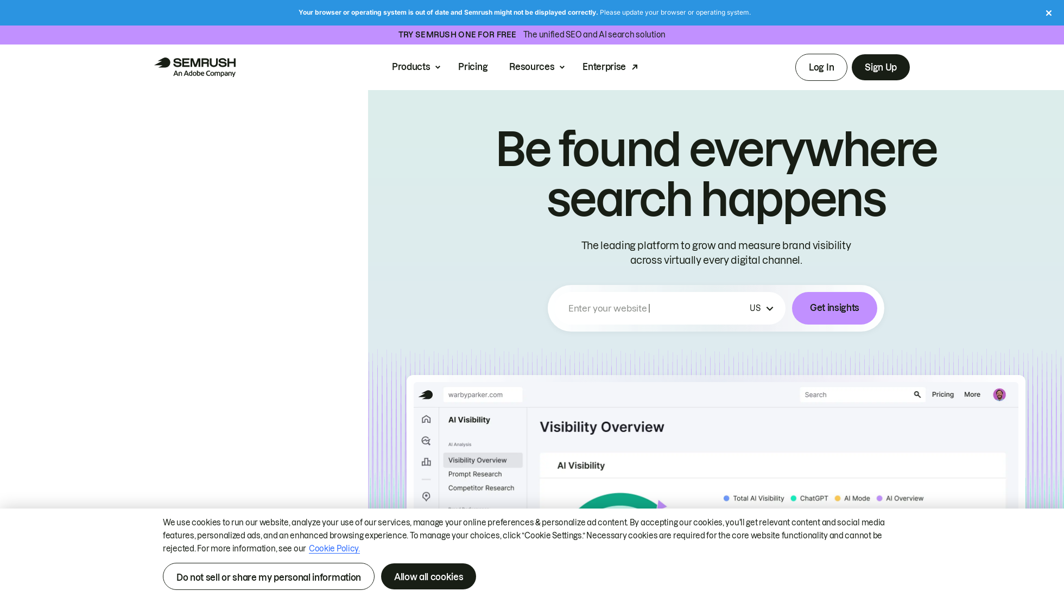Click Allow all cookies

tap(428, 576)
